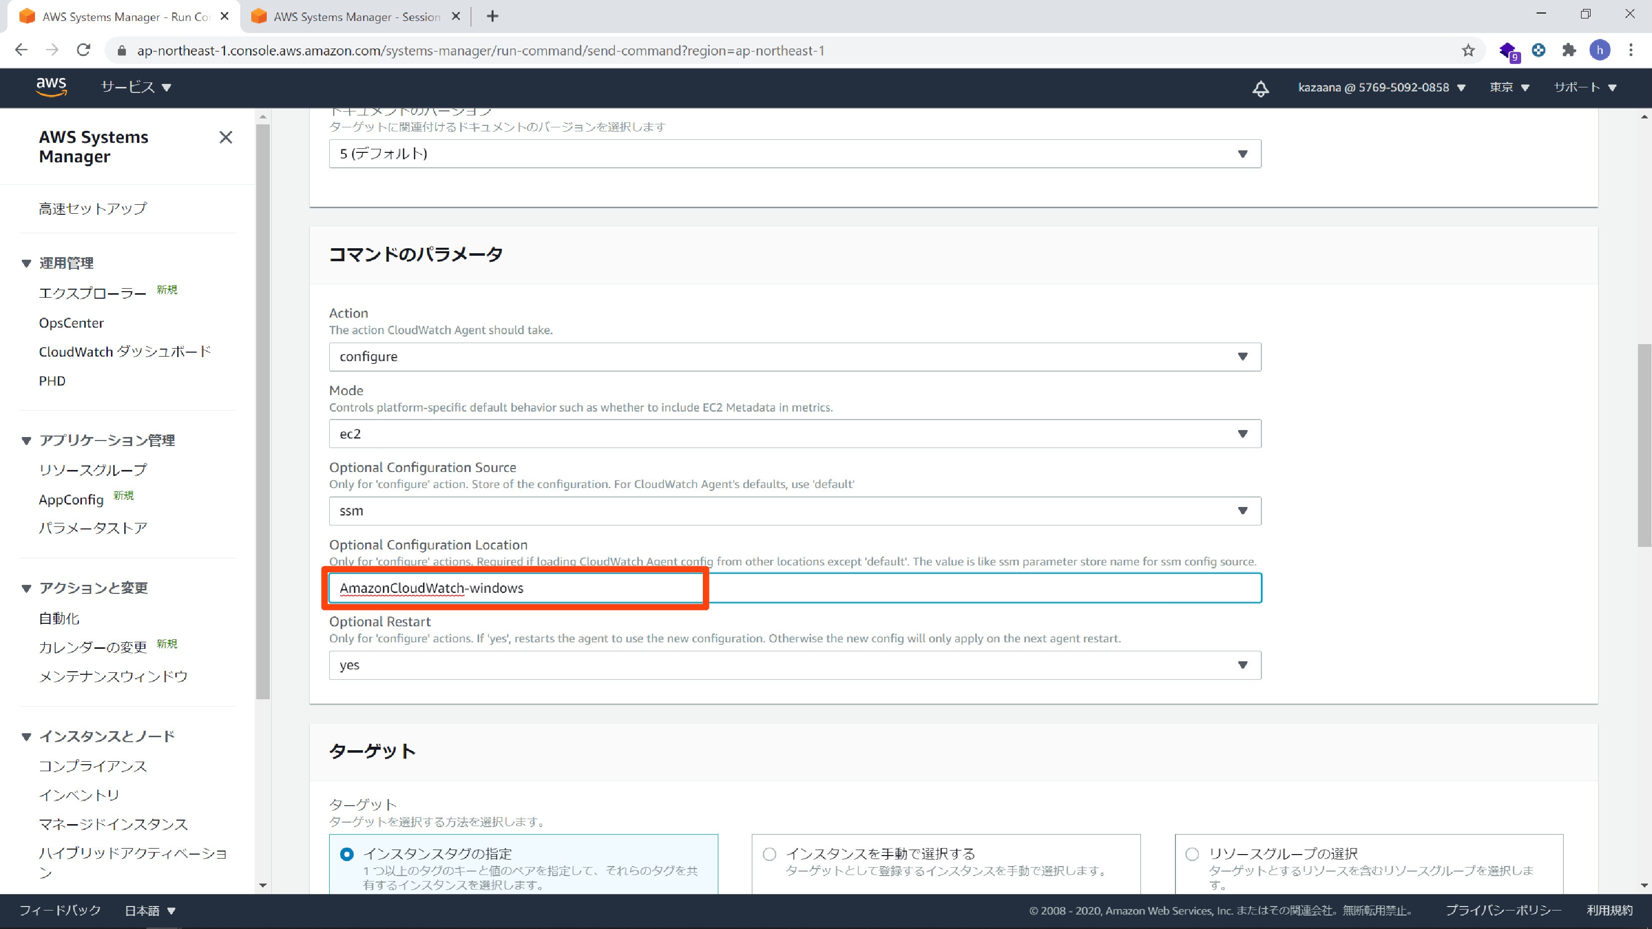Click the AWS logo home icon
The image size is (1652, 929).
point(51,86)
